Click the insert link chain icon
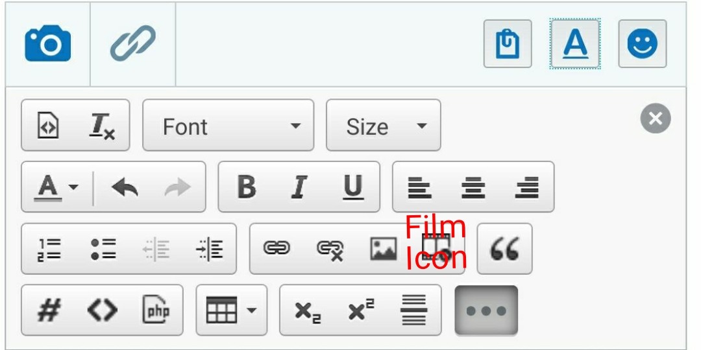 coord(277,249)
